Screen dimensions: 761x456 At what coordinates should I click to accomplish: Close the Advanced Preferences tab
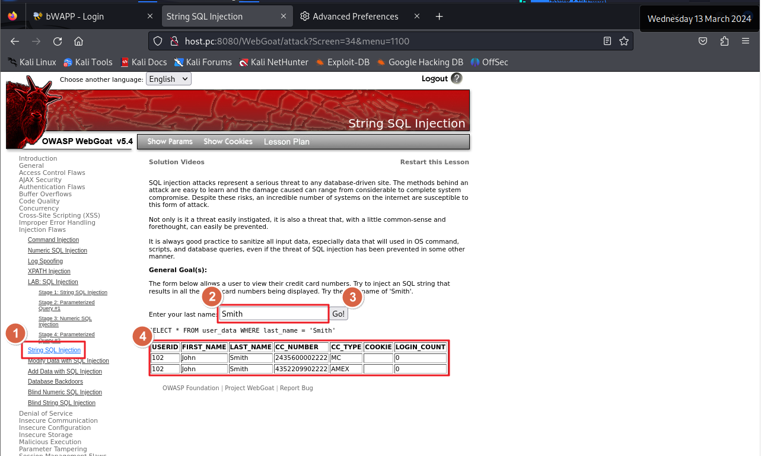point(417,17)
